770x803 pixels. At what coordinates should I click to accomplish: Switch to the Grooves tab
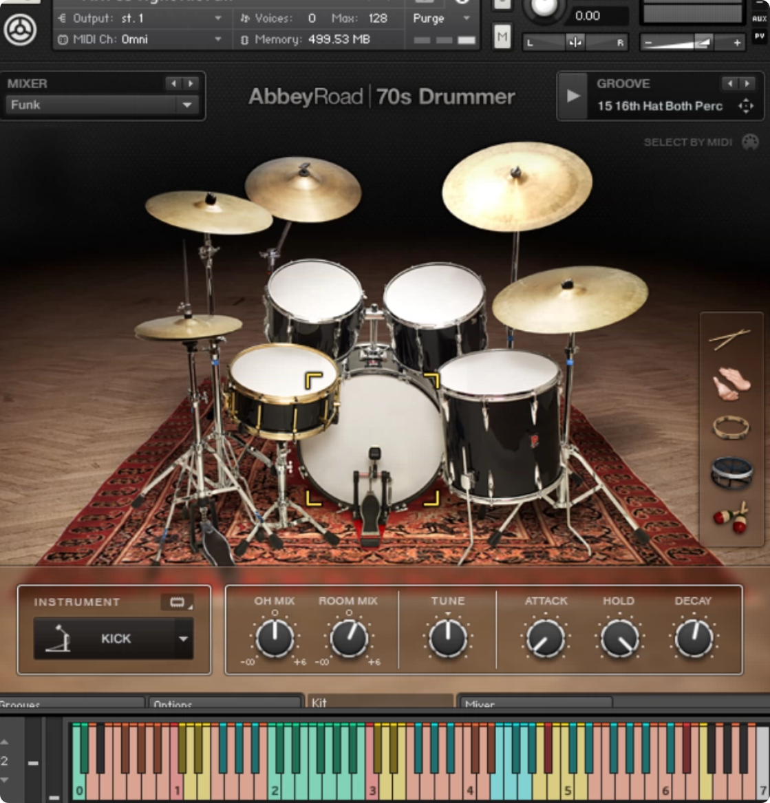tap(72, 703)
